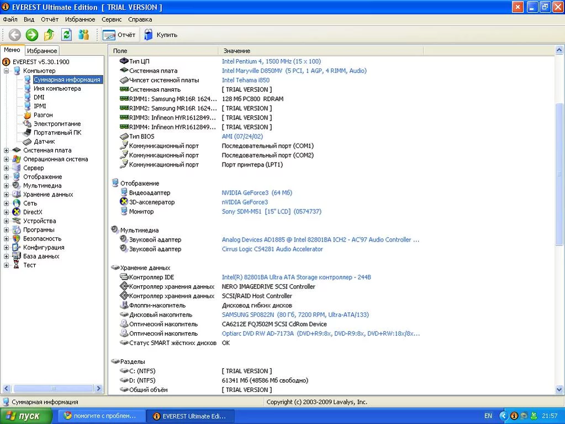Open the Cirrus Logic CS4281 link
The image size is (565, 424).
coord(272,249)
